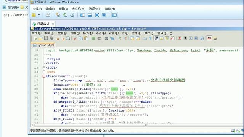
Task: Click Notepad++ Copy icon
Action: pyautogui.click(x=81, y=38)
